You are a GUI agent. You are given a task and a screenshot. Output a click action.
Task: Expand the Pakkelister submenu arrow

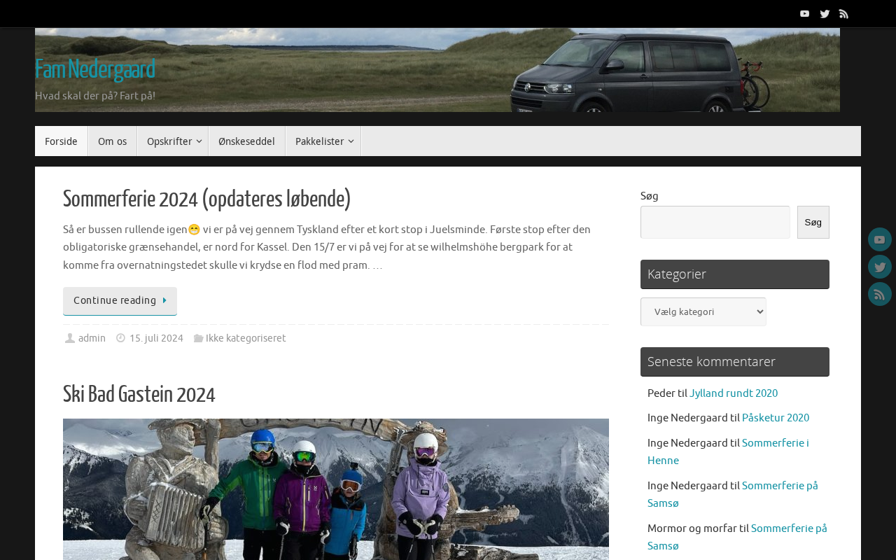(351, 141)
